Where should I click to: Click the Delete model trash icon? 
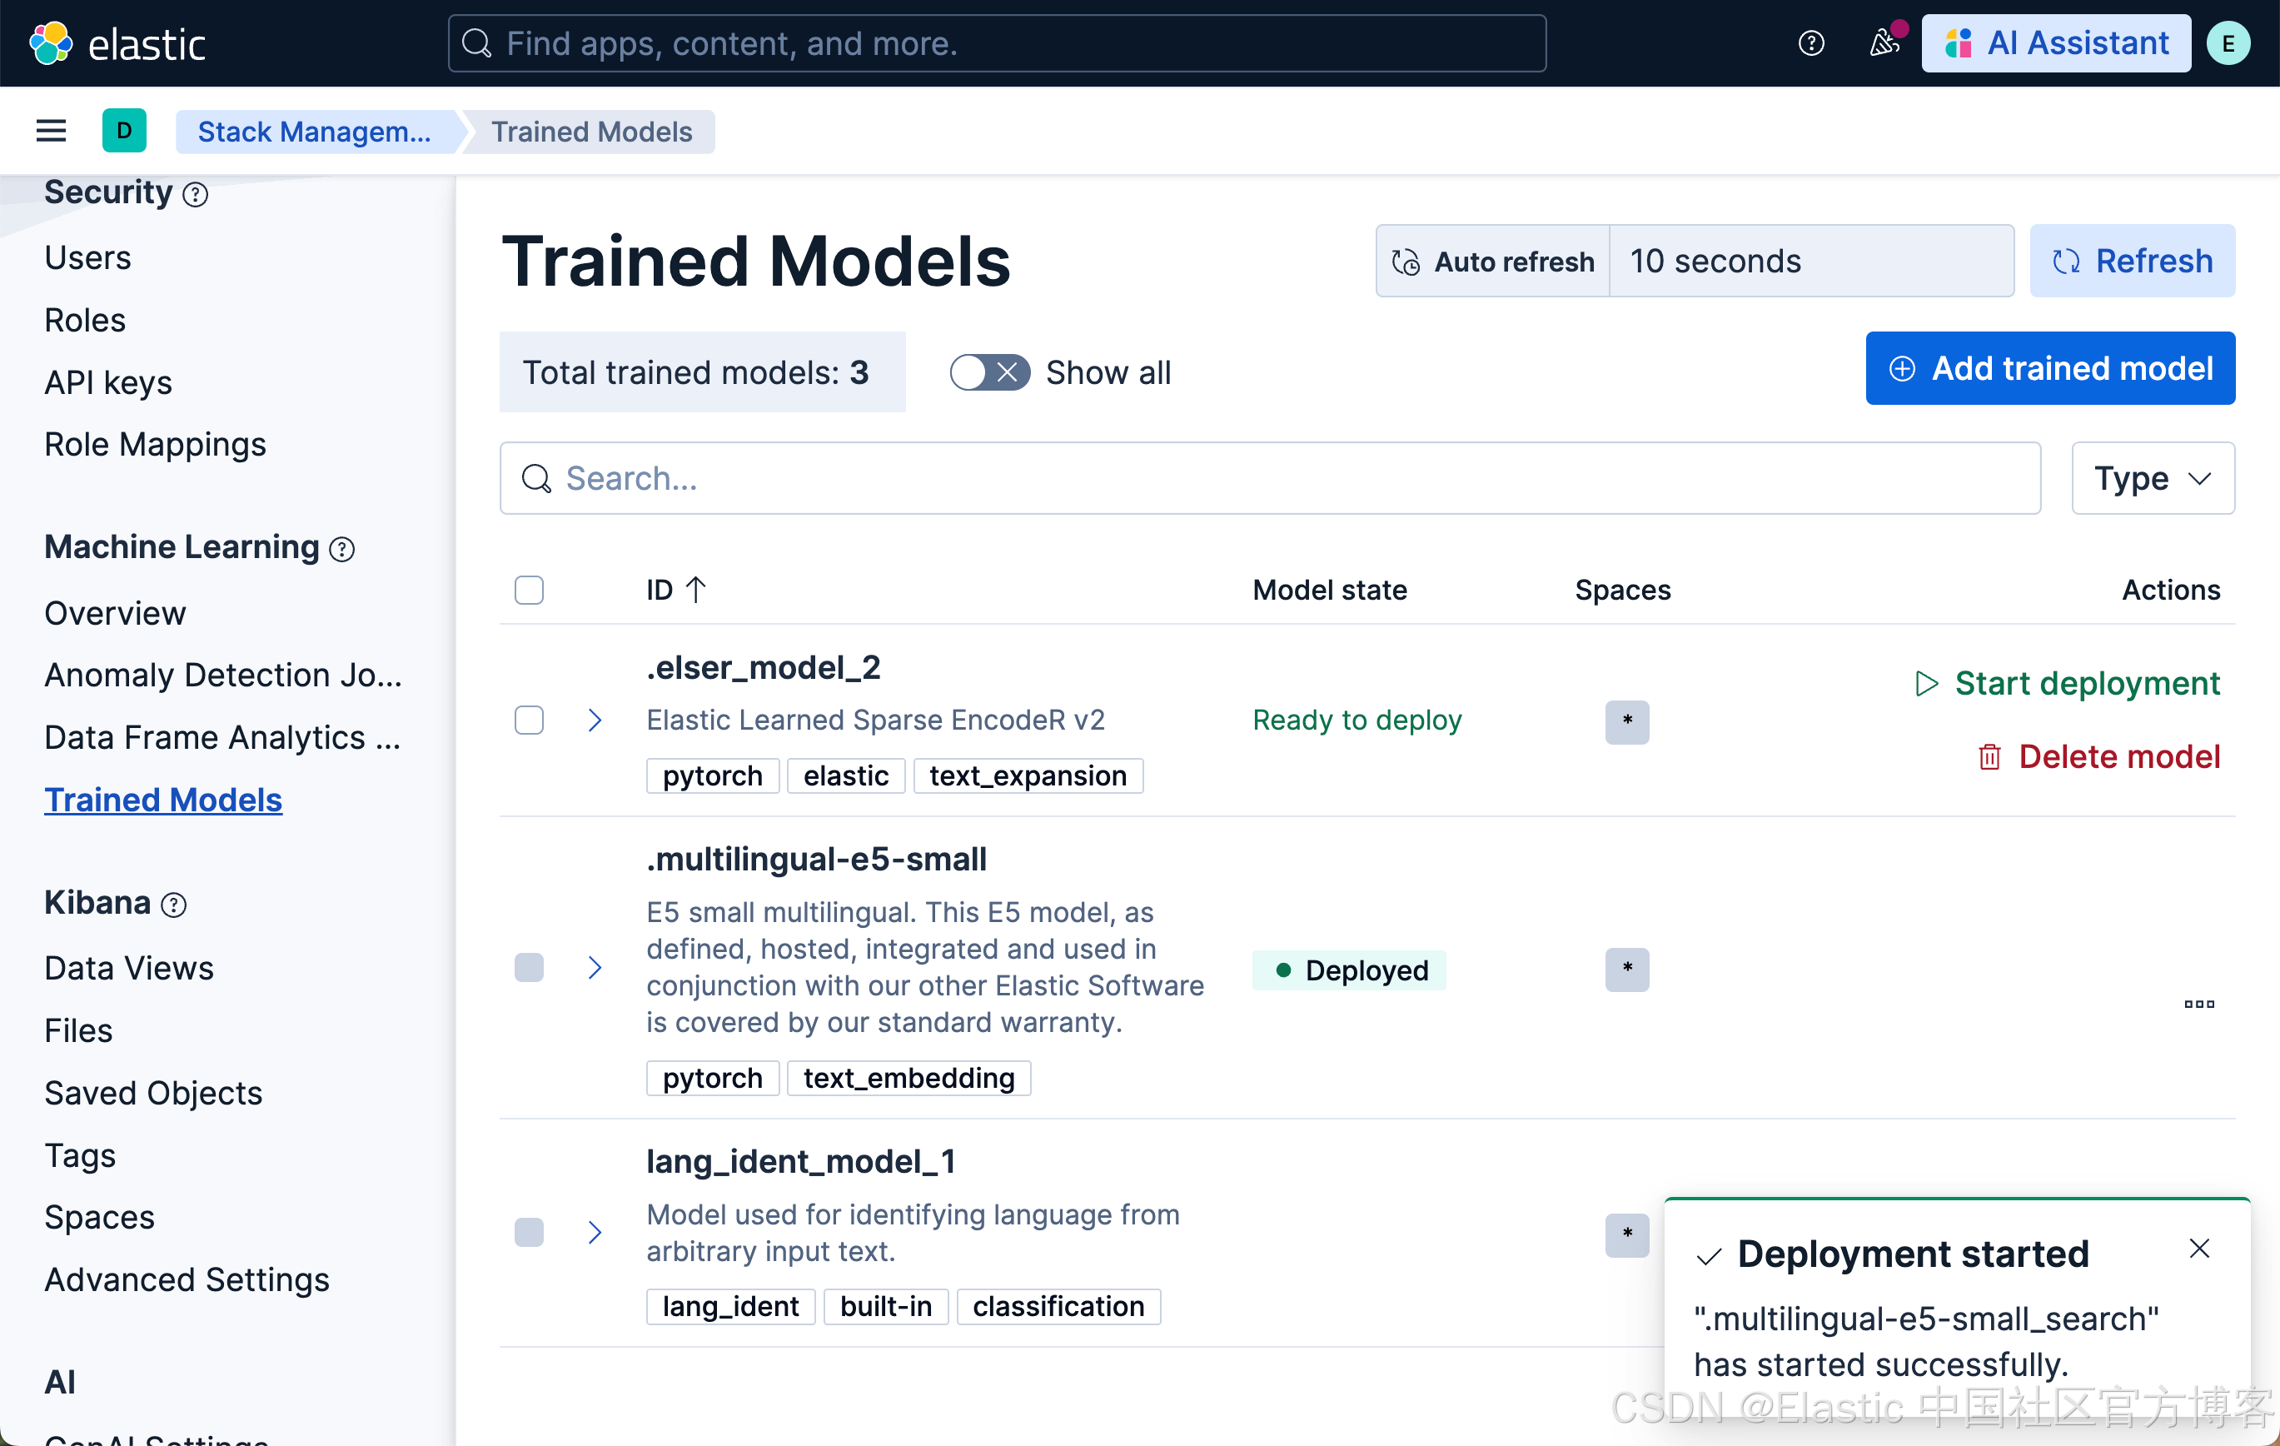(1989, 756)
